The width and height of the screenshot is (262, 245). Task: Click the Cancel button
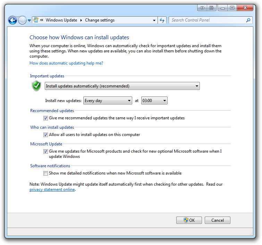point(217,220)
